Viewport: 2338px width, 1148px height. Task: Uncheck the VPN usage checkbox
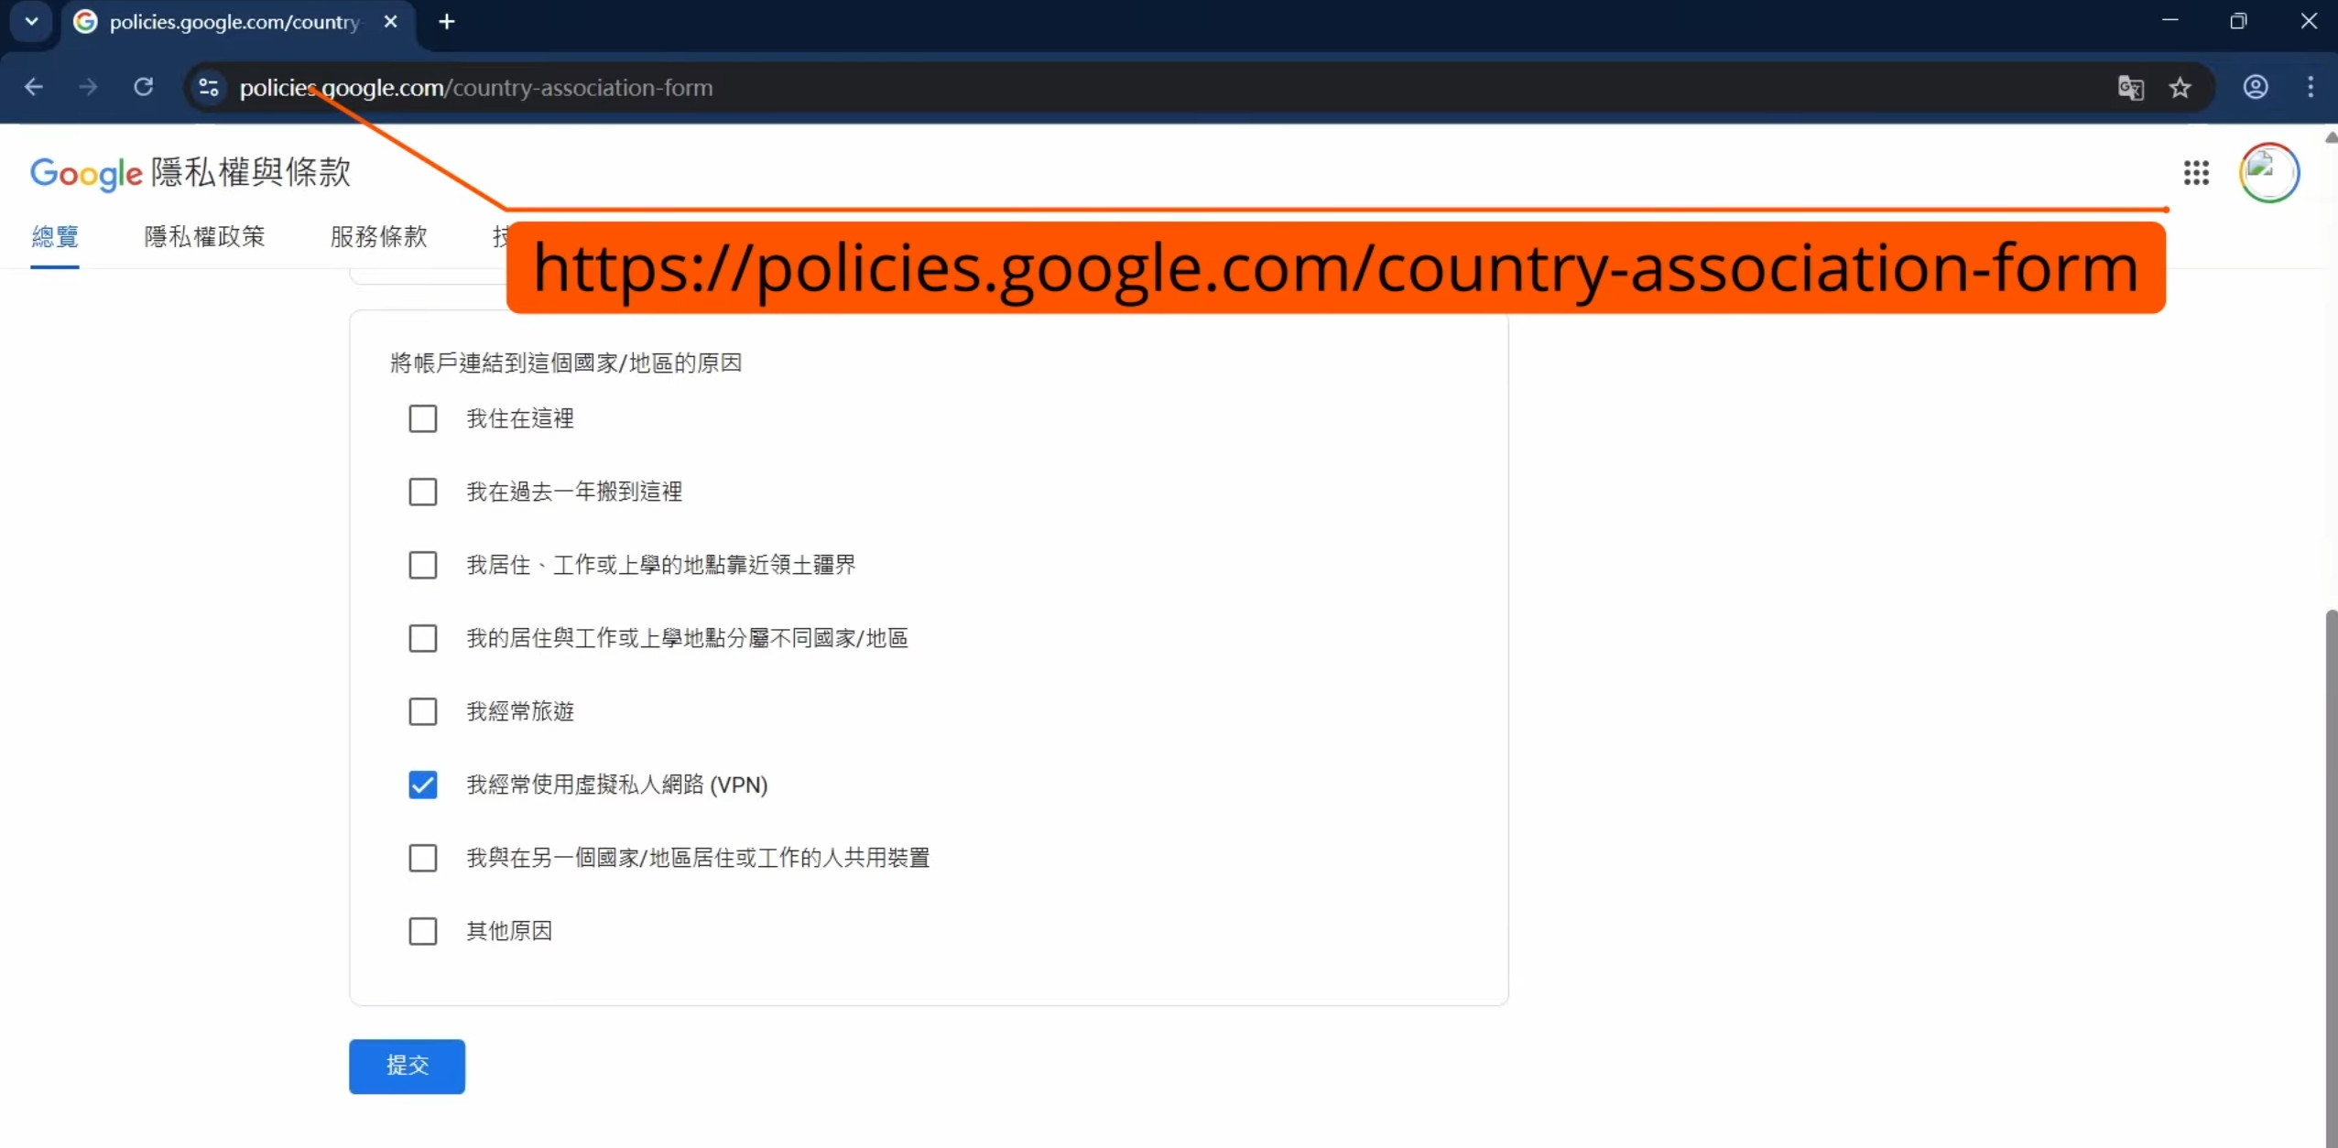[422, 785]
